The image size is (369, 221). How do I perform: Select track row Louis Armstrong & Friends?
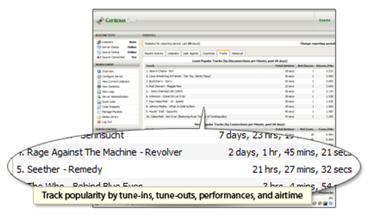[240, 76]
